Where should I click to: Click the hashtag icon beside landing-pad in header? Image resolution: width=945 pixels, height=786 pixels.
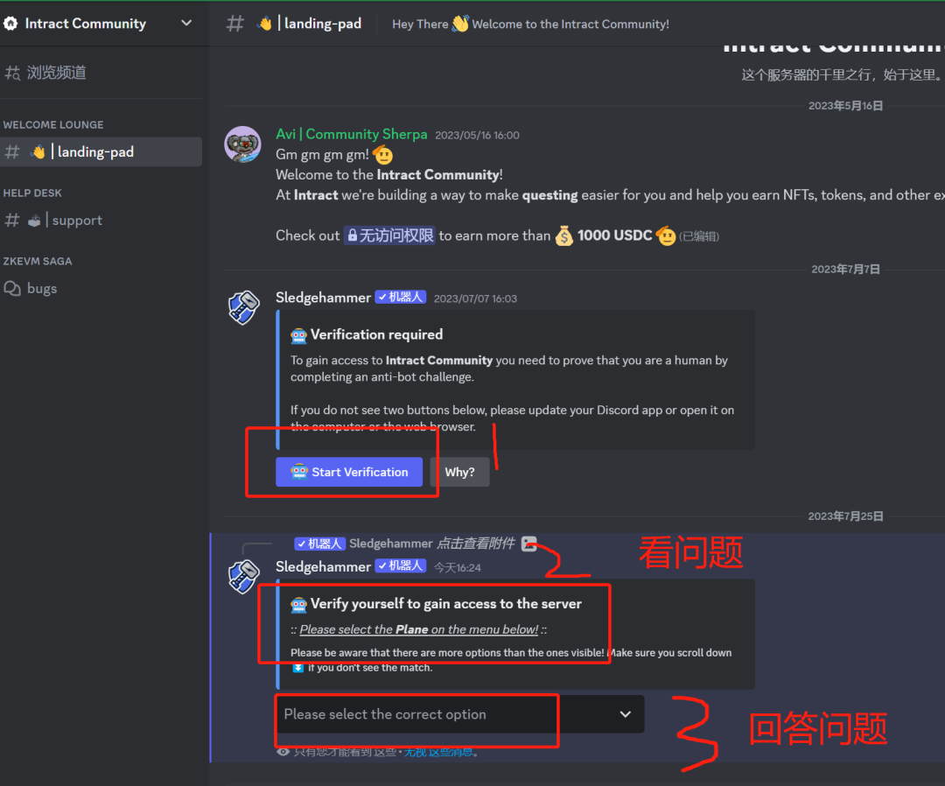click(234, 24)
